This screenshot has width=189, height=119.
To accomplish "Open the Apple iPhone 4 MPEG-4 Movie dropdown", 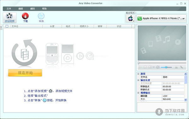I will point(161,18).
